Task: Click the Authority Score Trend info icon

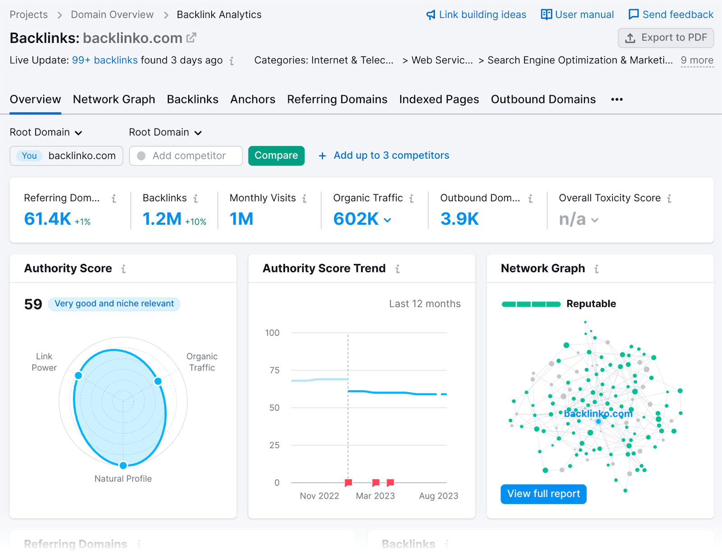Action: (x=398, y=268)
